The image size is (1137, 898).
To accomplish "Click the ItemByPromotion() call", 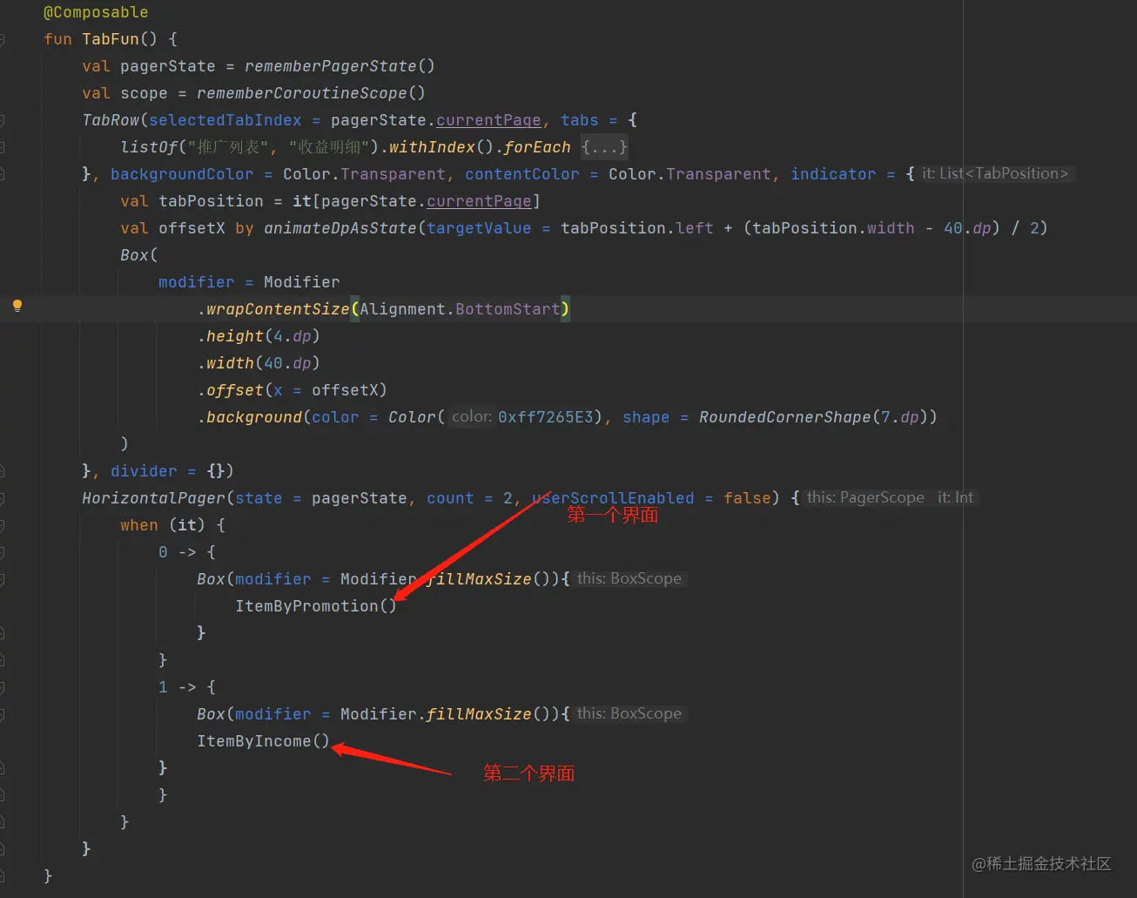I will pyautogui.click(x=316, y=606).
